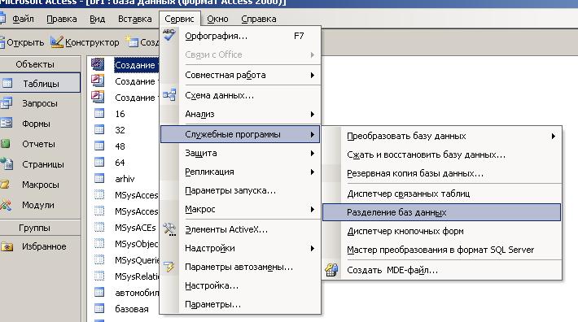Click the Орфография spell-check icon

(169, 35)
